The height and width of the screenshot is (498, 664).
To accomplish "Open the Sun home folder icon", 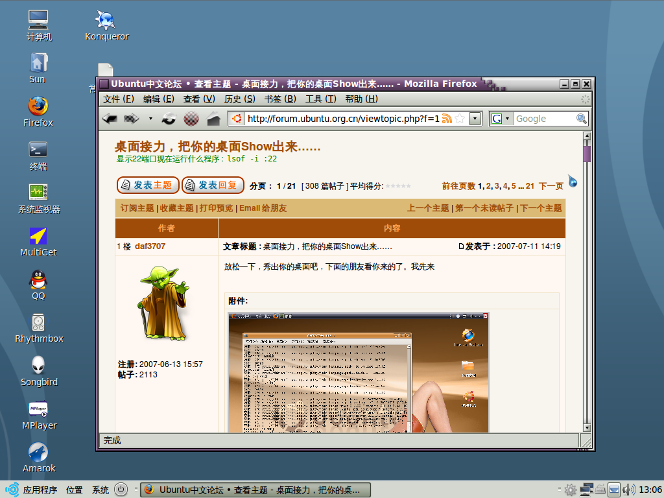I will pyautogui.click(x=37, y=68).
